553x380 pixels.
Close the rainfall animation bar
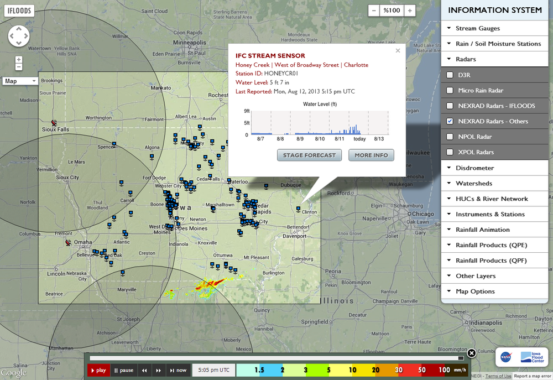[x=471, y=353]
